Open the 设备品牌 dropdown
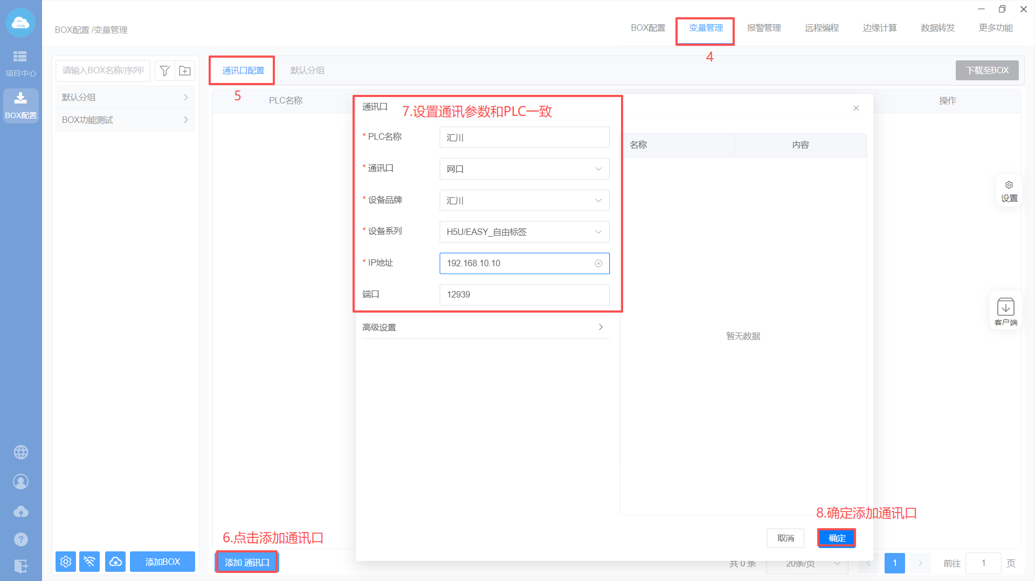 point(524,200)
